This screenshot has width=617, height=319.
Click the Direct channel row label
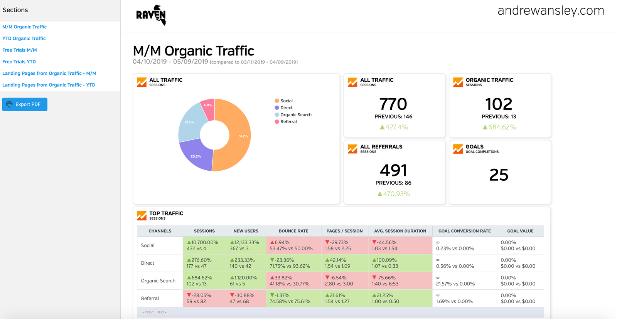click(148, 263)
